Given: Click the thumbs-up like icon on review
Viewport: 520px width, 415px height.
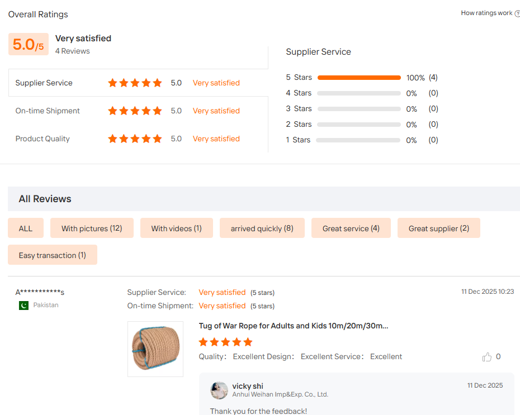Looking at the screenshot, I should click(487, 357).
